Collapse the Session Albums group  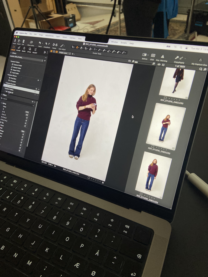click(8, 75)
